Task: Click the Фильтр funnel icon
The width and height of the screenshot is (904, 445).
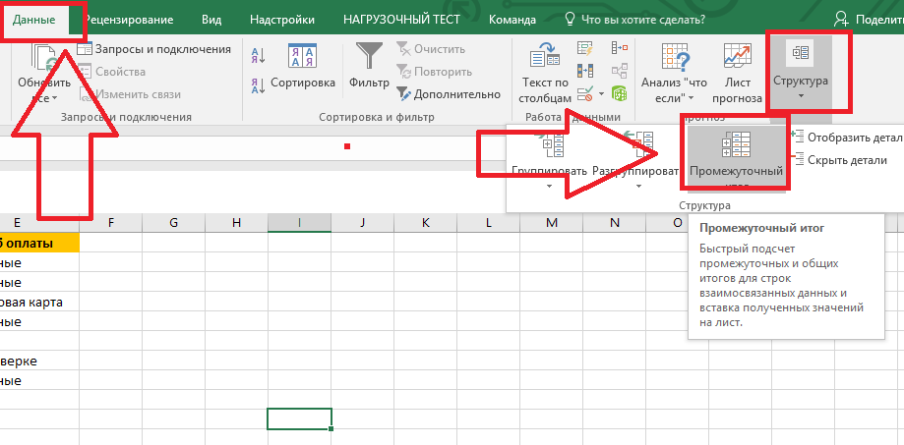Action: click(370, 57)
